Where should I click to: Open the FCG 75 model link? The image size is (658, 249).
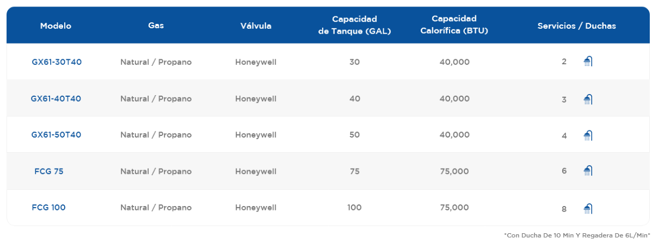(49, 171)
